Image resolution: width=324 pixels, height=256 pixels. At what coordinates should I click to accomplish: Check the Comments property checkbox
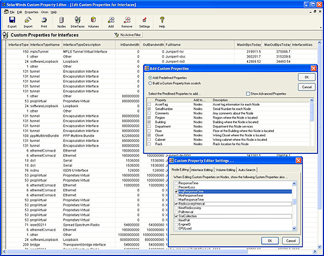point(149,113)
